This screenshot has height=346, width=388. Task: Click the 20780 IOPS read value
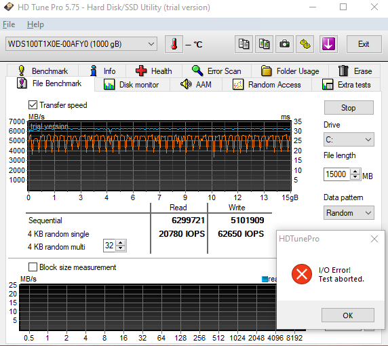[x=182, y=234]
